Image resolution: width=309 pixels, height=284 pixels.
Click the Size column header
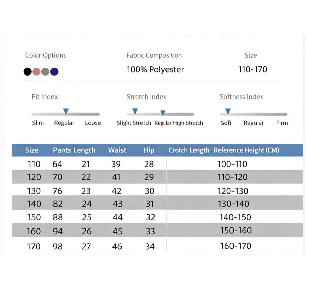pos(32,150)
